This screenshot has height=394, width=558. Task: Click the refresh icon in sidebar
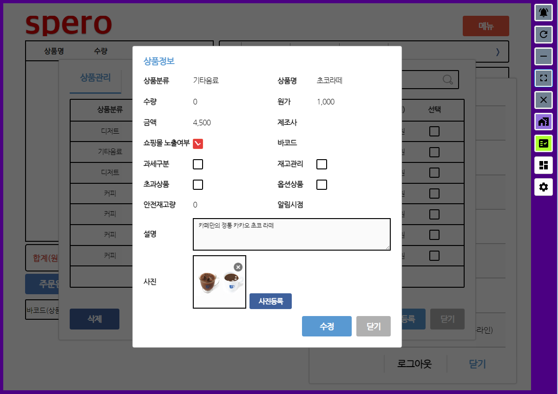click(543, 34)
